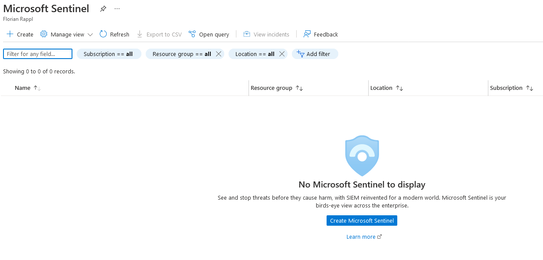
Task: Click the Add filter button
Action: coord(315,54)
